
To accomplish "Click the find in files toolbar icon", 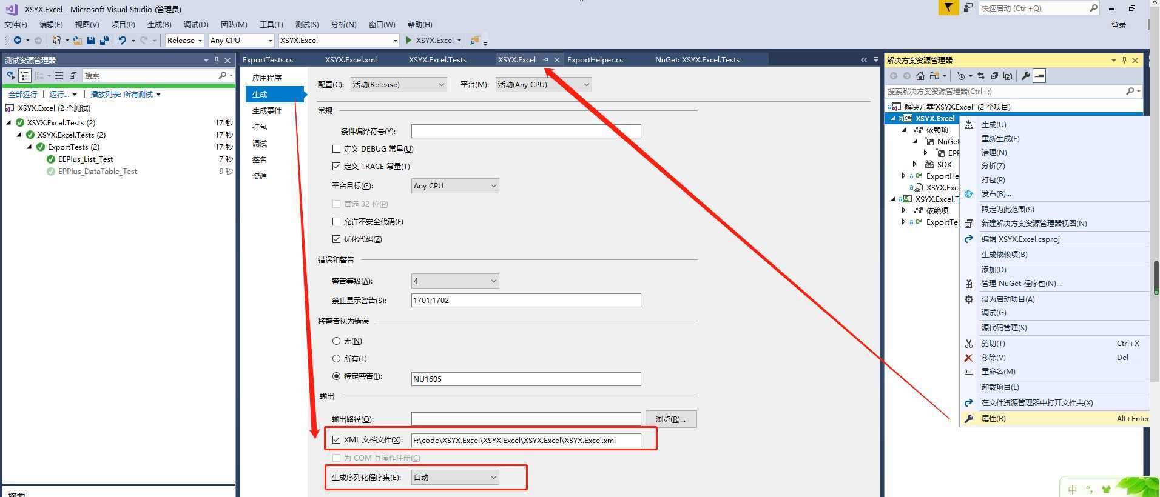I will [x=474, y=40].
